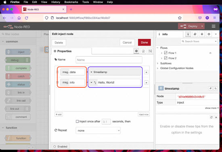Refresh the tip with the reload icon
Screen dimensions: 222x152
[211, 117]
